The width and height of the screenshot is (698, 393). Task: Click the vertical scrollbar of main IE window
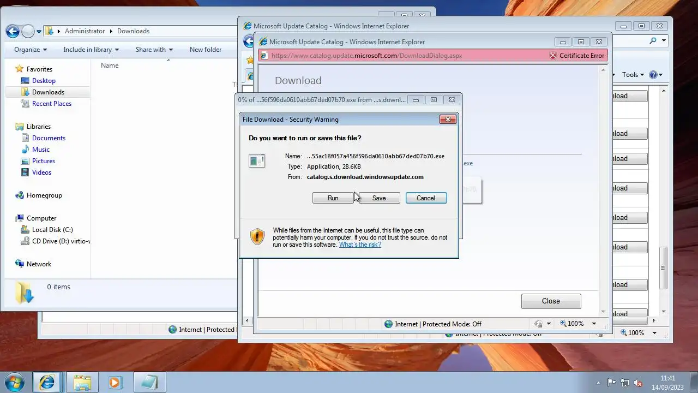(x=663, y=268)
